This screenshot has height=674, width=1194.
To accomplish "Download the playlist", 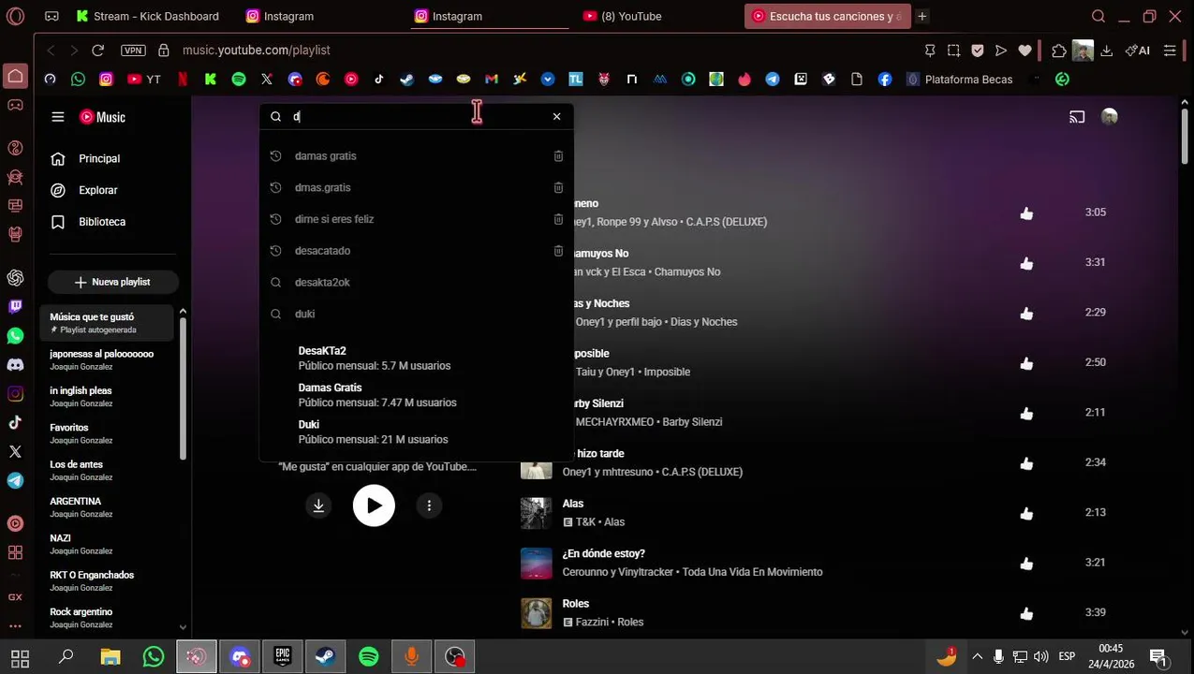I will click(318, 505).
